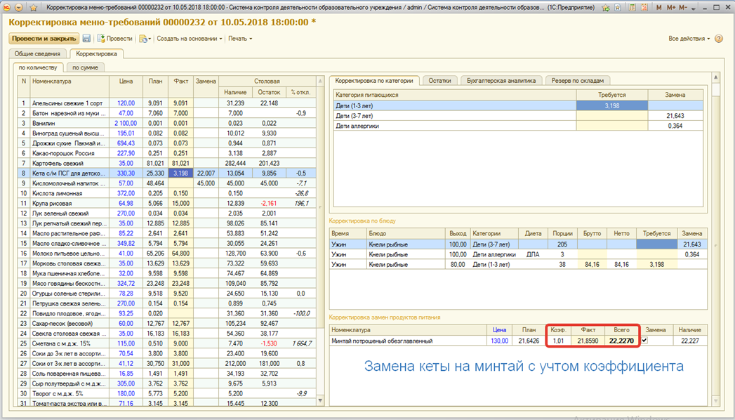Switch to the Остатки tab

tap(439, 81)
